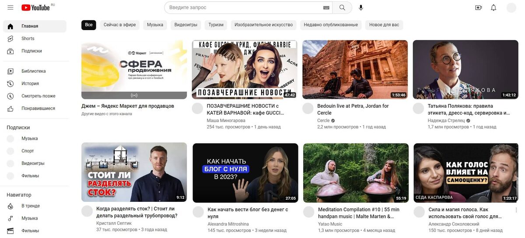Open Yatao Music channel name

[x=330, y=224]
